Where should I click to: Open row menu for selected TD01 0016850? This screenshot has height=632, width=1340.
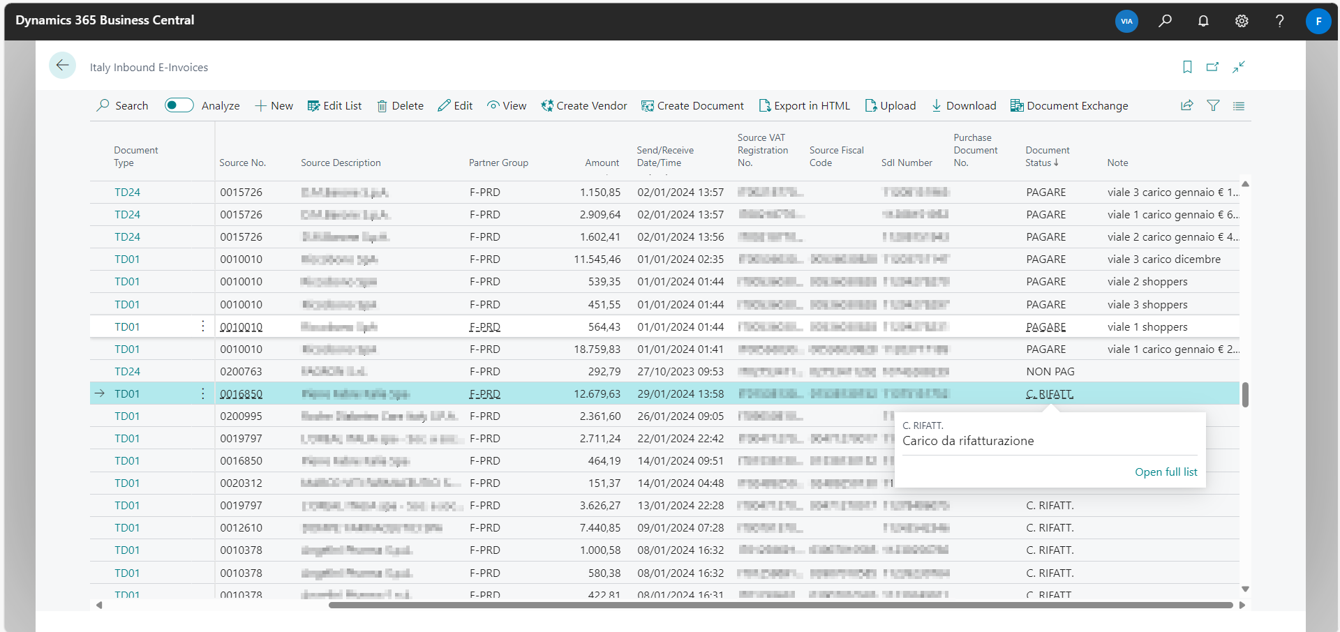pos(203,393)
